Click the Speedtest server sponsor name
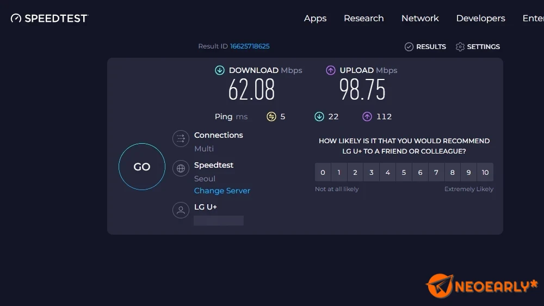Viewport: 544px width, 306px height. (214, 166)
